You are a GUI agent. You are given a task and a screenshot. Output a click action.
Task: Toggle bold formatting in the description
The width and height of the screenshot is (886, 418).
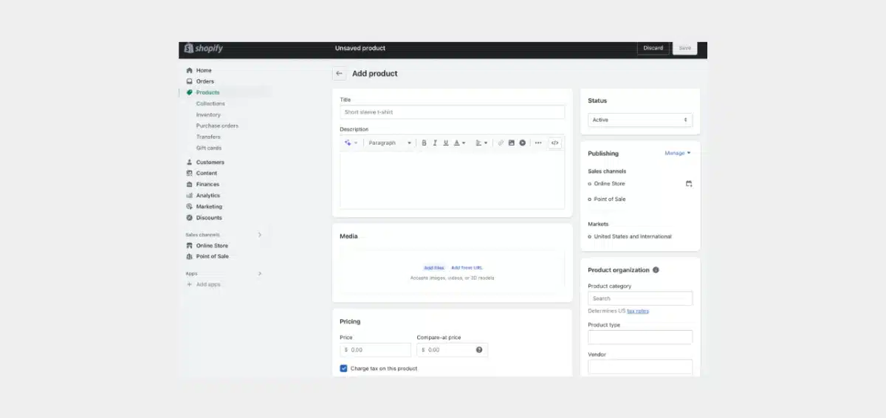[424, 143]
